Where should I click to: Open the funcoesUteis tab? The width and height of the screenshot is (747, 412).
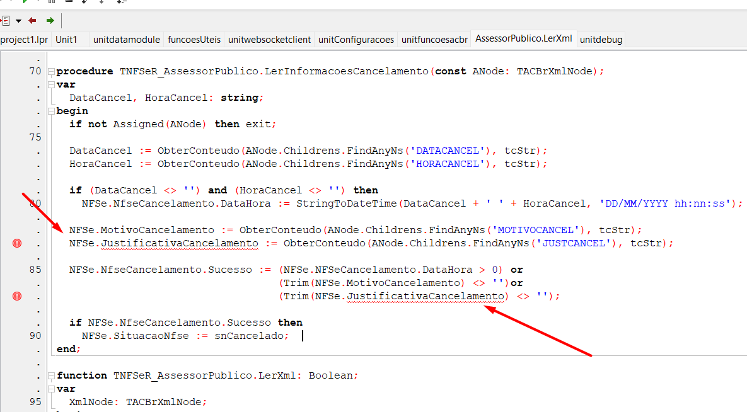(194, 40)
